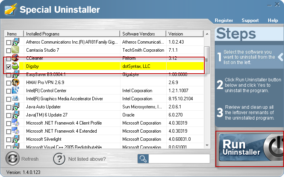The width and height of the screenshot is (284, 177).
Task: Check the Camtasia Studio 7 checkbox
Action: coord(8,51)
